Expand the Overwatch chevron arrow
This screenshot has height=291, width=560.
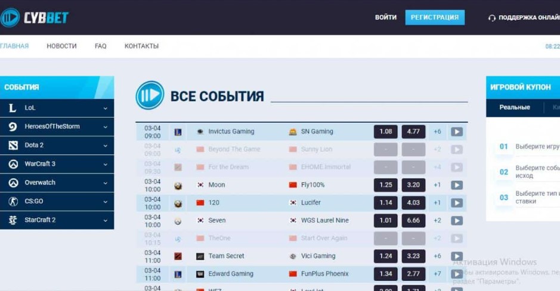(x=106, y=183)
